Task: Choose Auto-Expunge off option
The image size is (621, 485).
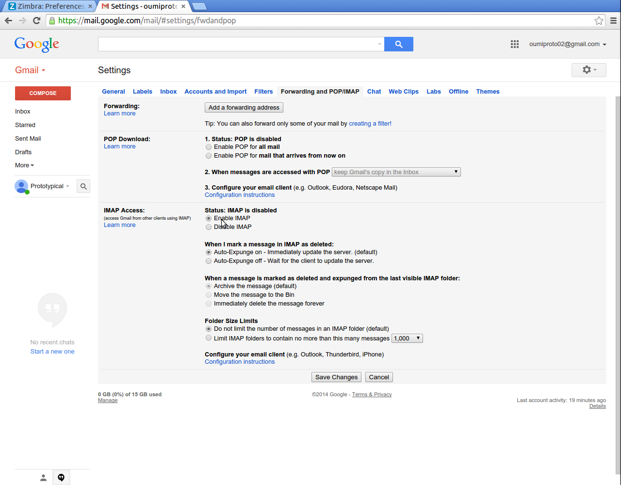Action: pos(209,261)
